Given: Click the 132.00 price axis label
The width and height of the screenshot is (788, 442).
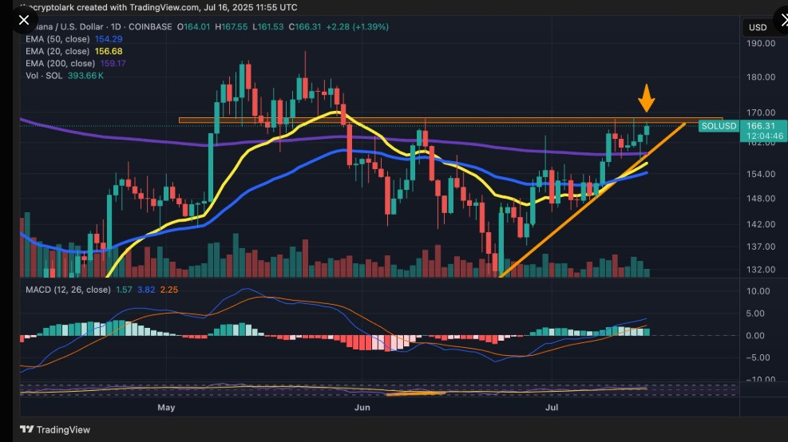Looking at the screenshot, I should point(761,270).
